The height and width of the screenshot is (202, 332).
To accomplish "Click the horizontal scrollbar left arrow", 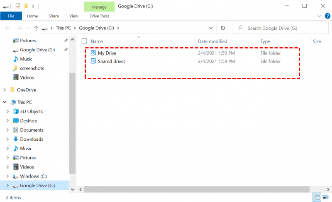I will [81, 190].
